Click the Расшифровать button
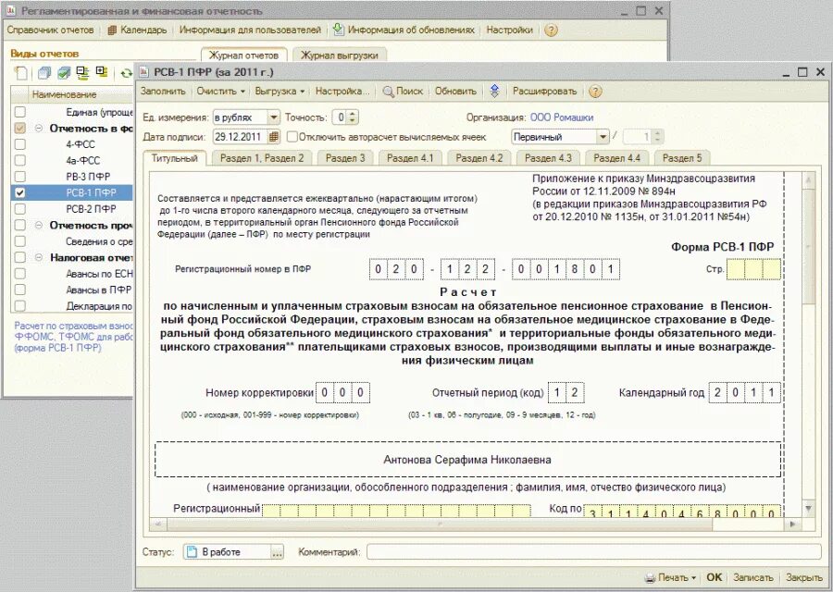The width and height of the screenshot is (833, 592). click(x=544, y=92)
